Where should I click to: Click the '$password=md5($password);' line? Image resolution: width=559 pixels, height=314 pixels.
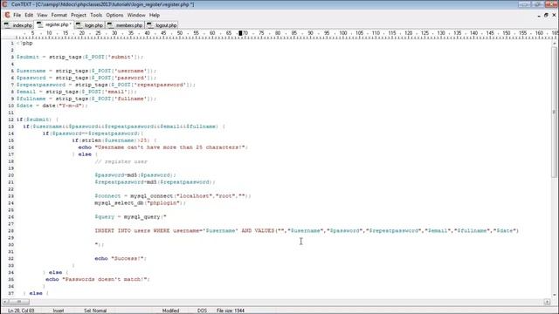click(x=135, y=175)
